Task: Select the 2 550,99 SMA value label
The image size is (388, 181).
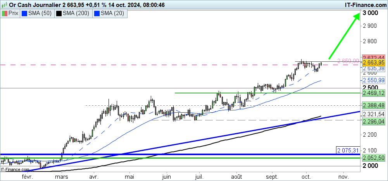Action: point(373,80)
